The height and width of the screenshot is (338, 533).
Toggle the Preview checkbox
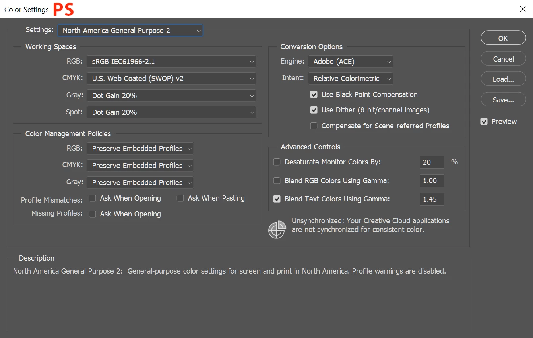484,122
